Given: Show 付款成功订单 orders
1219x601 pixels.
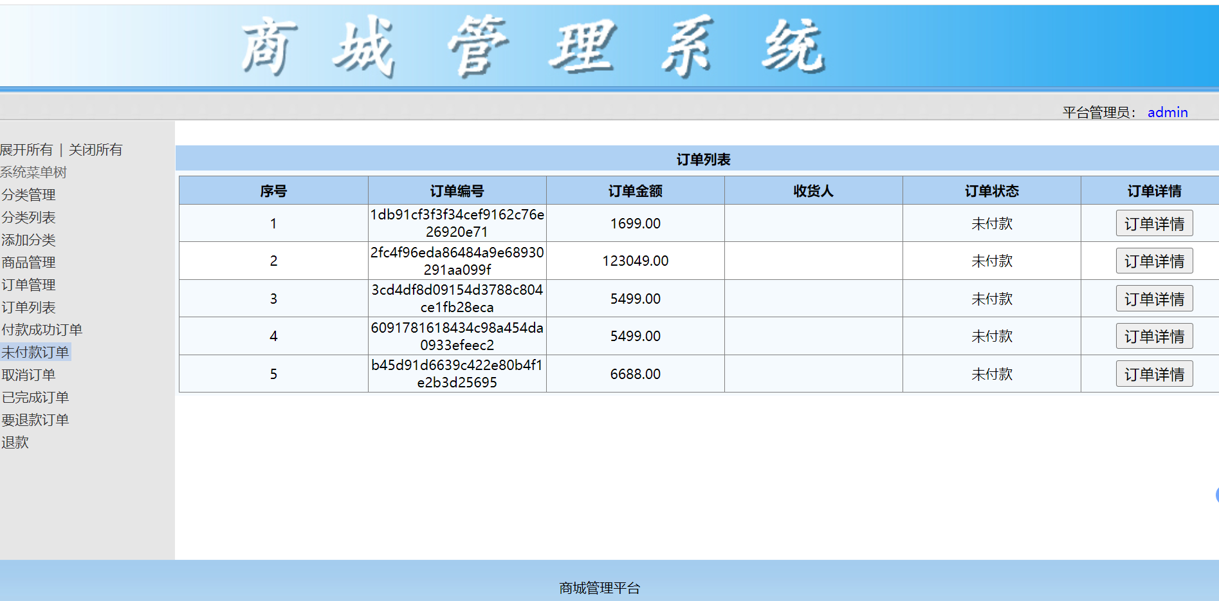Looking at the screenshot, I should point(42,330).
